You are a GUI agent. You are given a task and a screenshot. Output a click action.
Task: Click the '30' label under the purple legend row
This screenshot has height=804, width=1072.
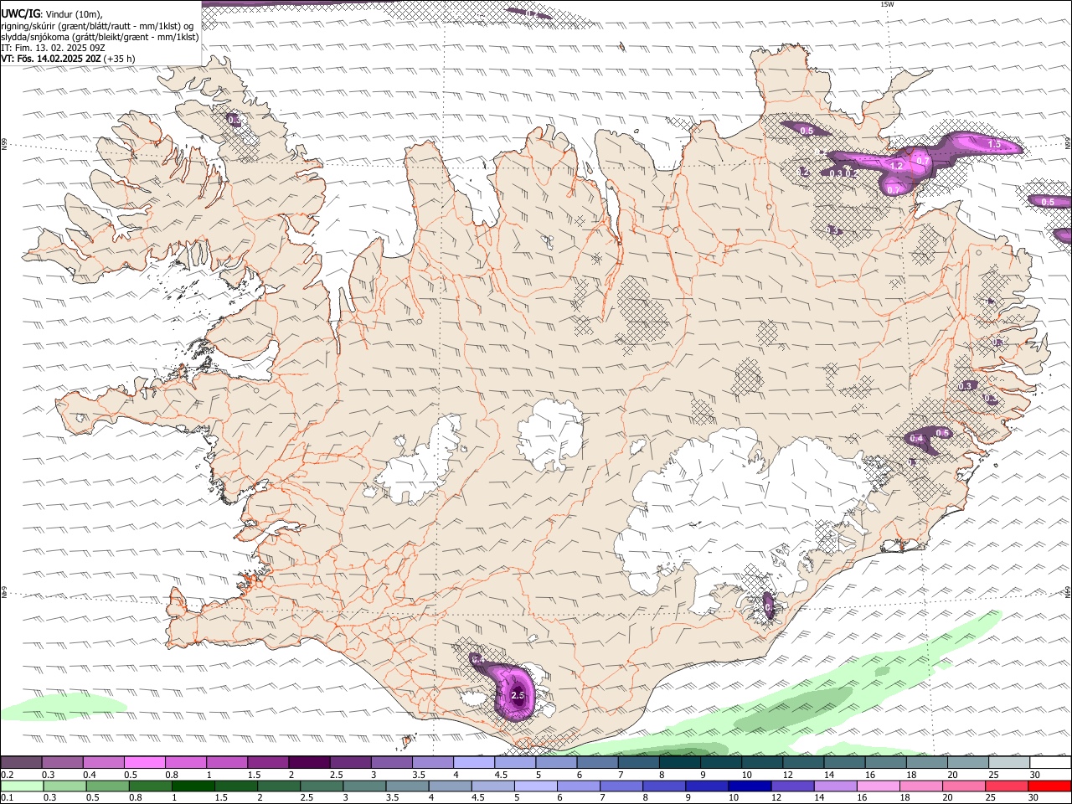click(1035, 775)
